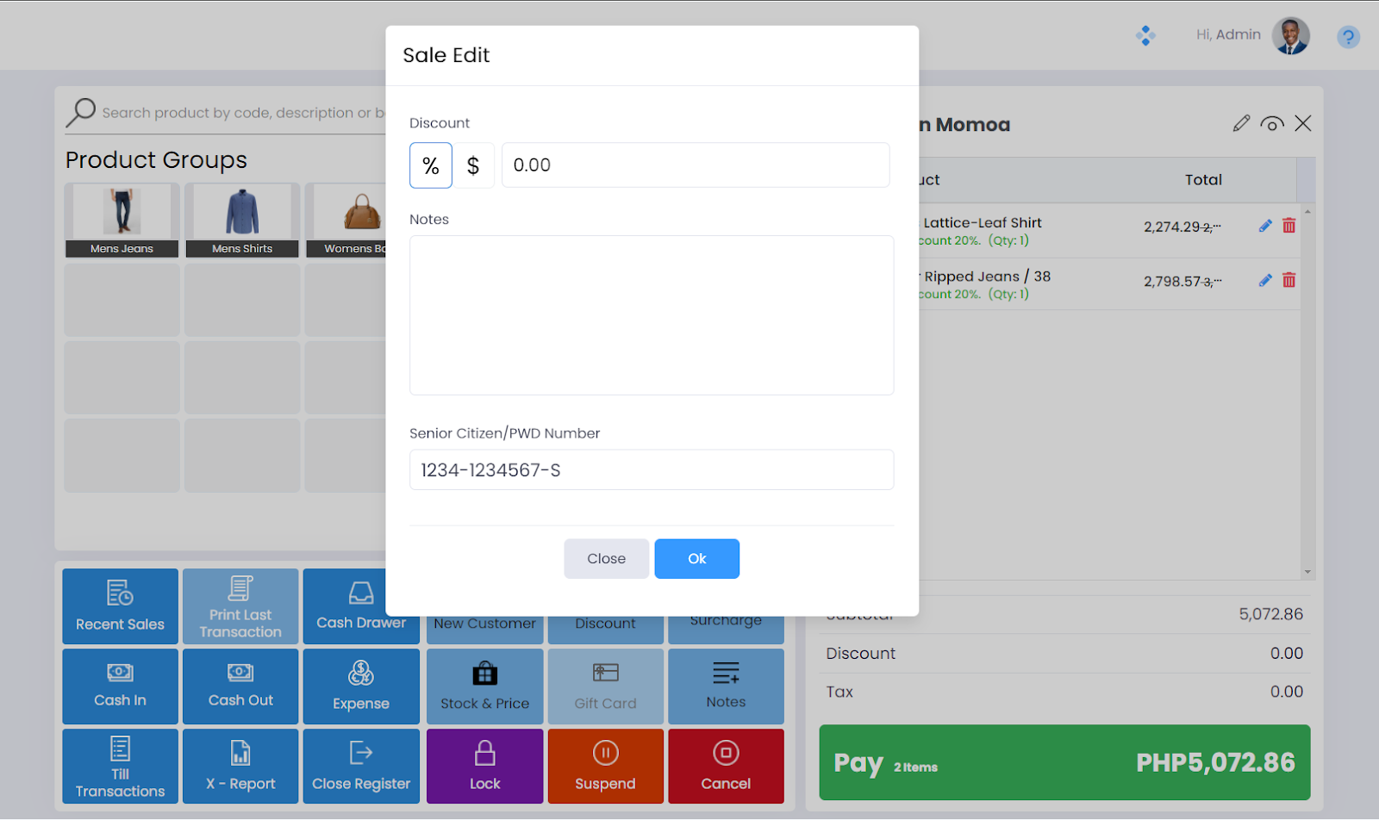Select the percent discount type toggle
This screenshot has height=820, width=1379.
[431, 165]
